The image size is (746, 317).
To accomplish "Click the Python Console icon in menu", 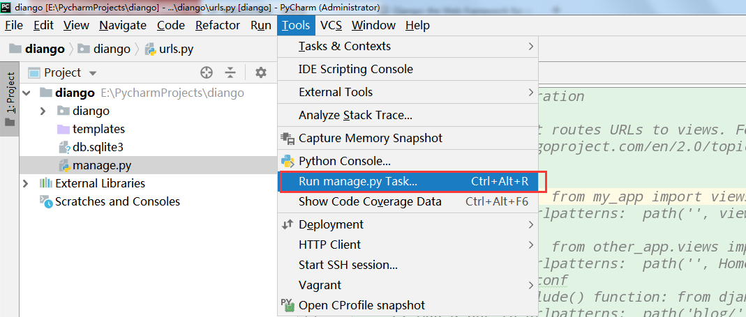I will 288,161.
